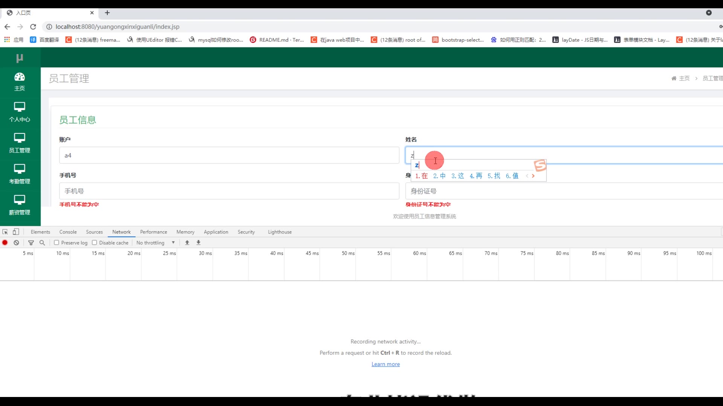Reload the page with browser refresh button
The image size is (723, 406).
(x=33, y=27)
